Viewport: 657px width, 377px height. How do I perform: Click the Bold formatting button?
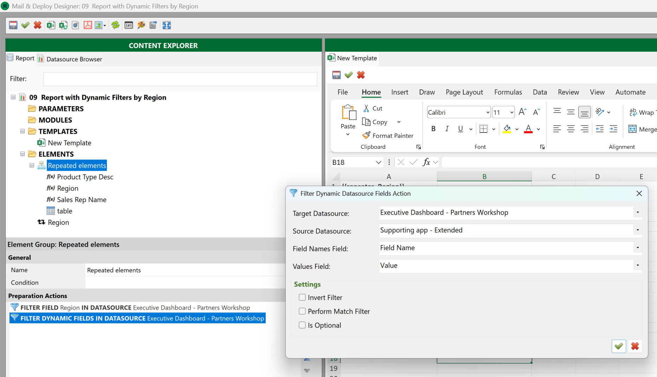[433, 129]
